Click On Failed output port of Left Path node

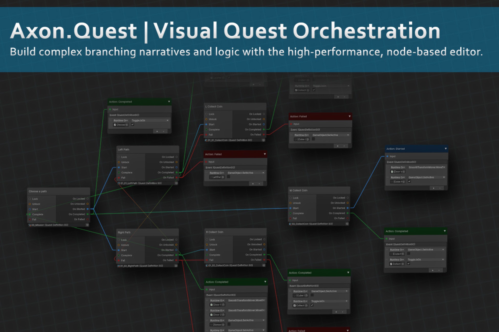click(177, 178)
